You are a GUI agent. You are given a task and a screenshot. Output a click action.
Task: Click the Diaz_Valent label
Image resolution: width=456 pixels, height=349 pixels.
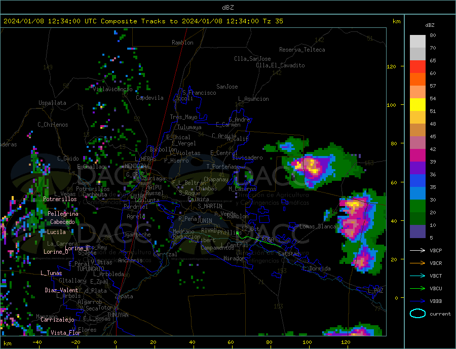point(61,290)
